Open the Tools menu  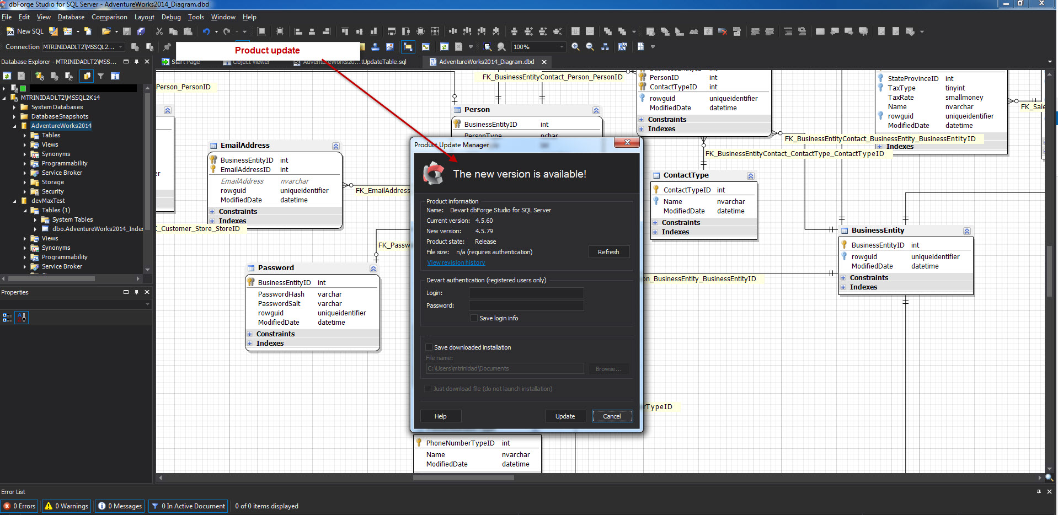pyautogui.click(x=196, y=17)
